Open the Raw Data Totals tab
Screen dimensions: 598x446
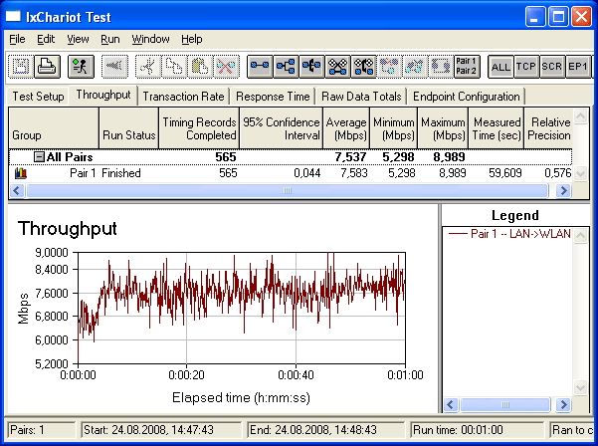(x=361, y=97)
